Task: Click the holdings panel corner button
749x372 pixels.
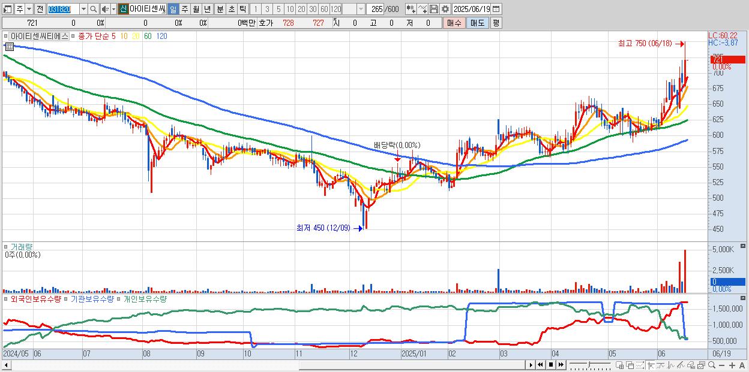Action: click(744, 298)
